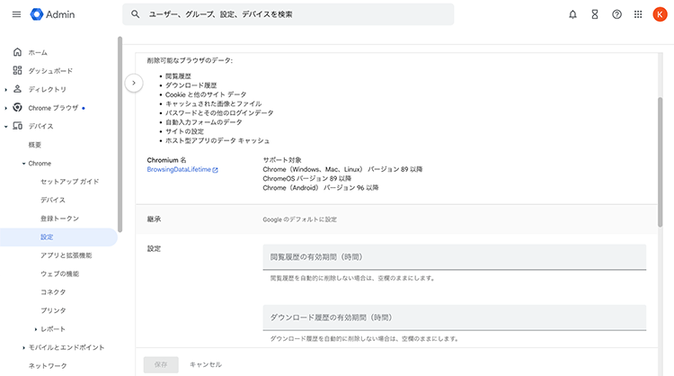Click the top search box

288,14
